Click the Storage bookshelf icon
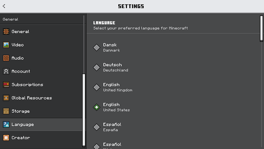The height and width of the screenshot is (149, 264). click(x=6, y=111)
